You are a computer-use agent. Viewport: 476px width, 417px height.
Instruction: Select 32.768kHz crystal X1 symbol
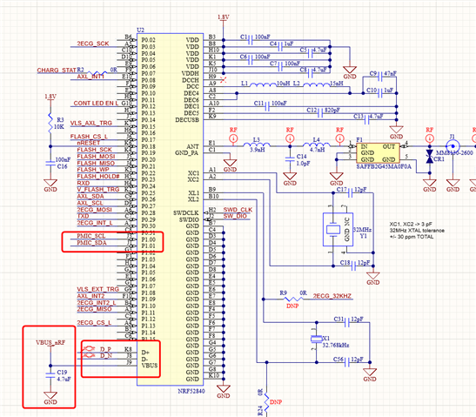pos(317,340)
